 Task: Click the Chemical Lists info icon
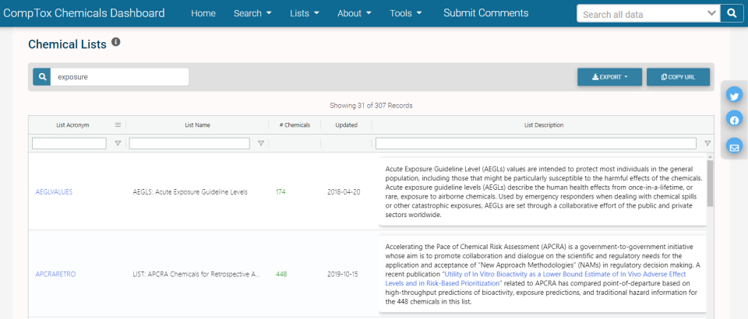[x=115, y=42]
